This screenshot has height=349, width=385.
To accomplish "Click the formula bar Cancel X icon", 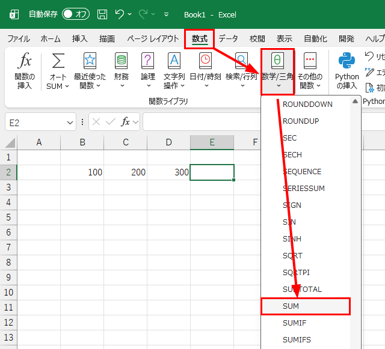I will [96, 122].
